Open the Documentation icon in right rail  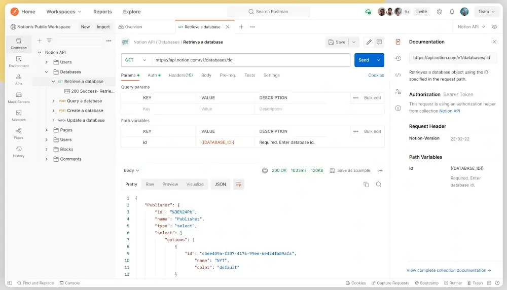point(398,42)
